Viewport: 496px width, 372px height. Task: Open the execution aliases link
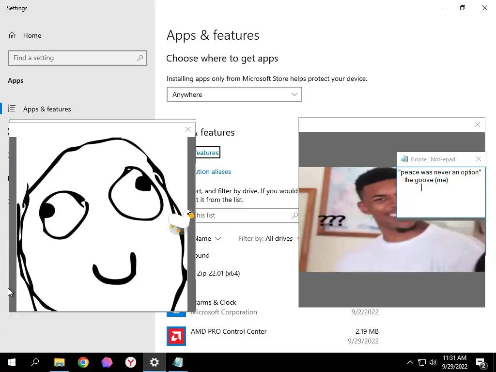(x=213, y=171)
